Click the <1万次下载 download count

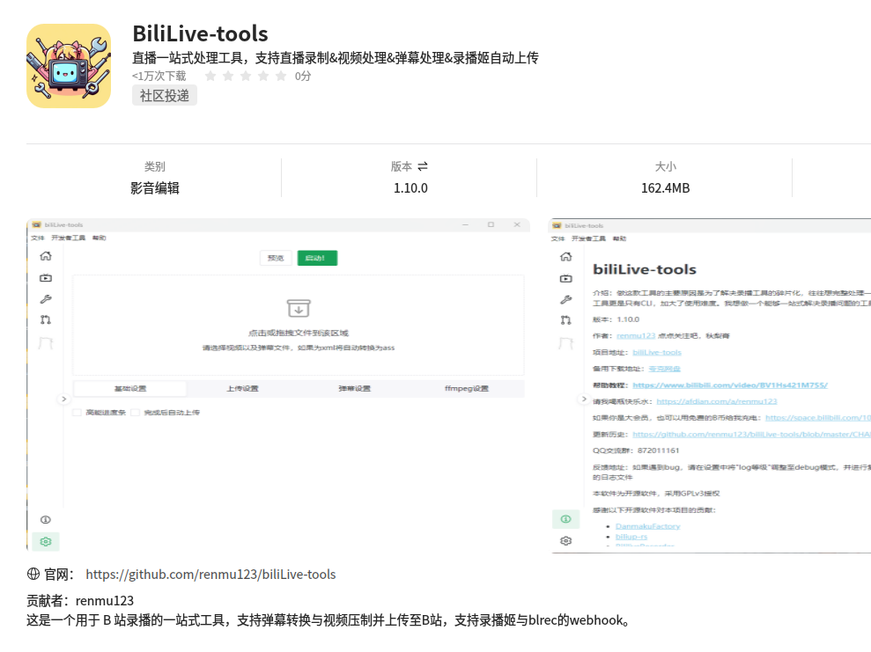pyautogui.click(x=159, y=76)
